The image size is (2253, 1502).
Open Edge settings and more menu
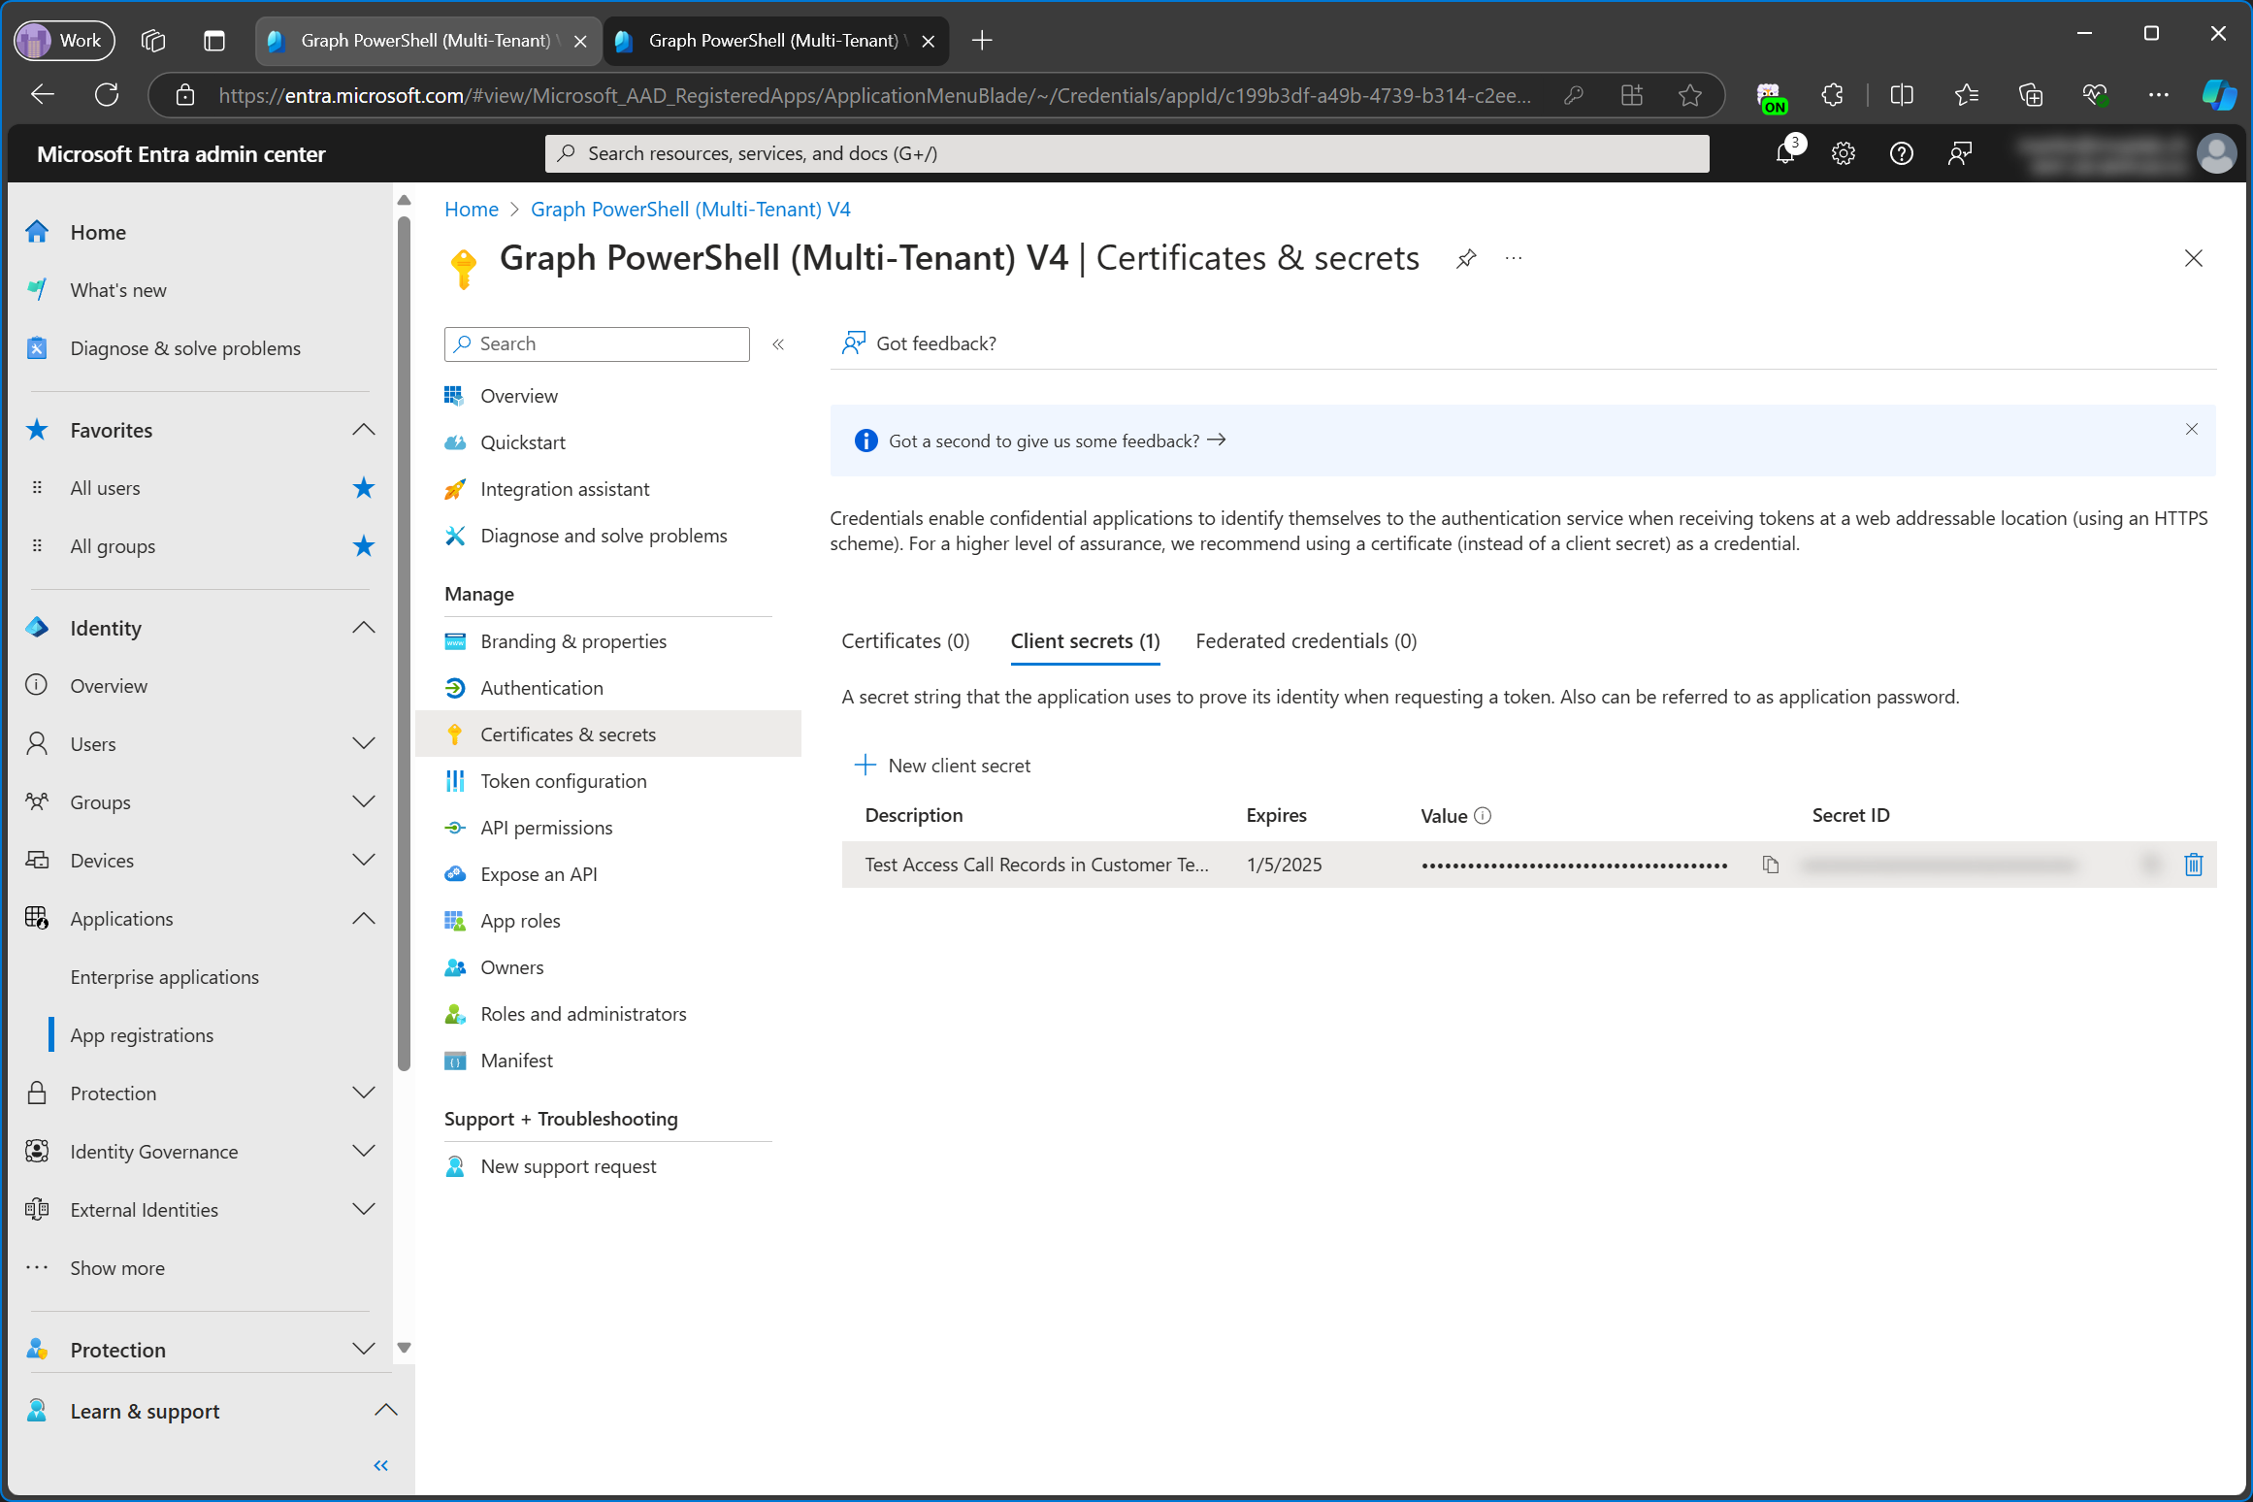2158,95
